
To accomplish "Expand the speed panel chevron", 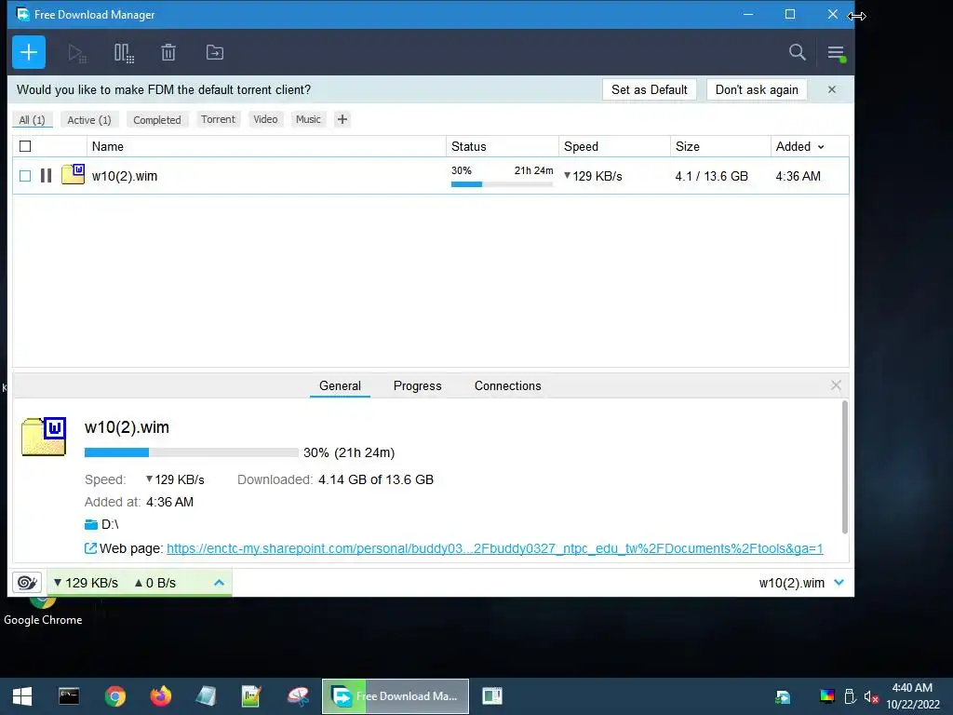I will [x=220, y=583].
